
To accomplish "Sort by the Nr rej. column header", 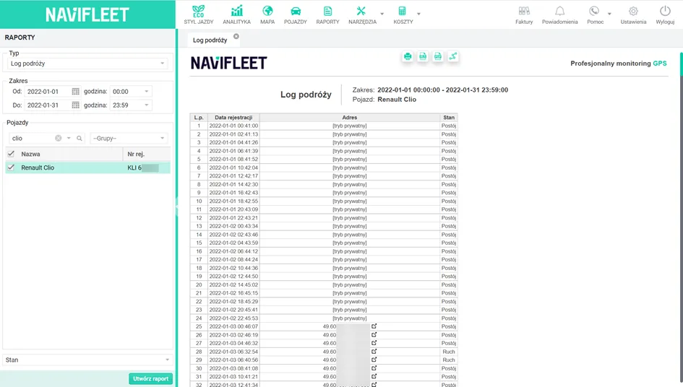I will 146,154.
